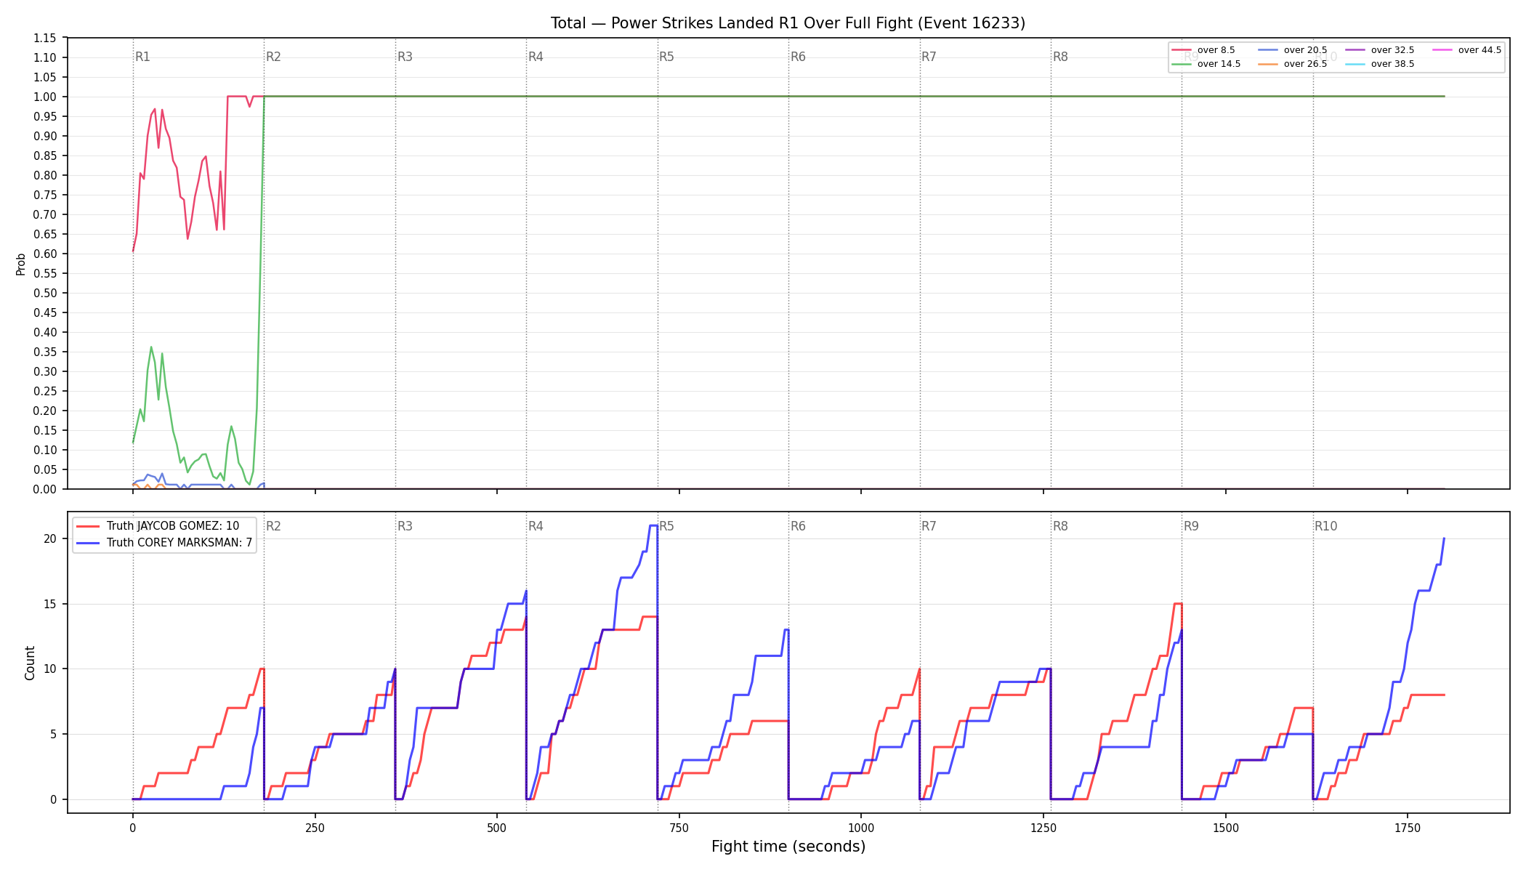Viewport: 1526px width, 872px height.
Task: Click the 0.75 tick on the Prob axis
Action: [44, 195]
